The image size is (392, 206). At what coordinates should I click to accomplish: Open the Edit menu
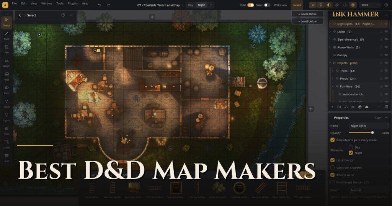click(24, 3)
